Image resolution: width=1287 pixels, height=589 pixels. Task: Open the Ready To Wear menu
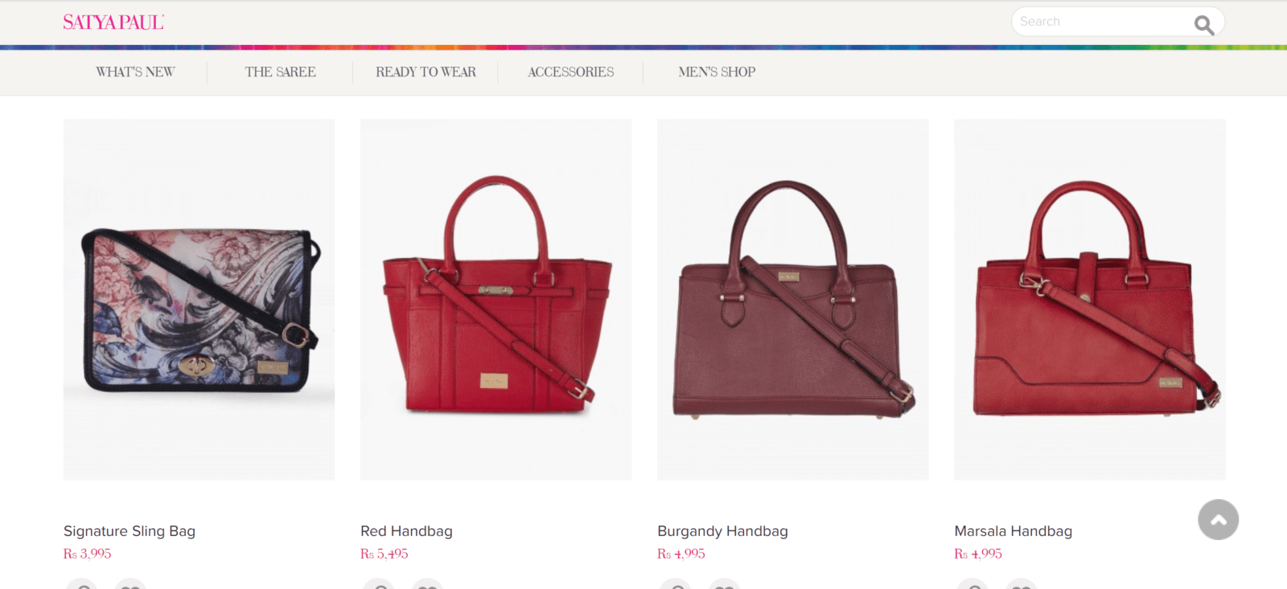coord(426,72)
